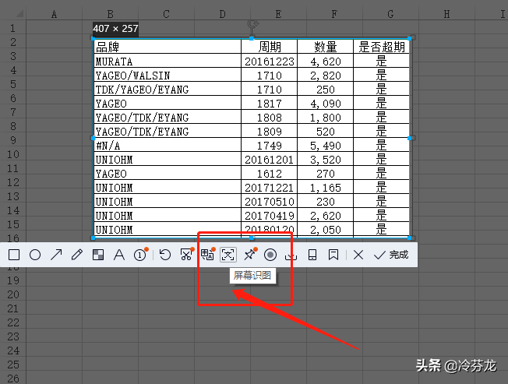Cancel the screenshot with X icon

(x=358, y=255)
